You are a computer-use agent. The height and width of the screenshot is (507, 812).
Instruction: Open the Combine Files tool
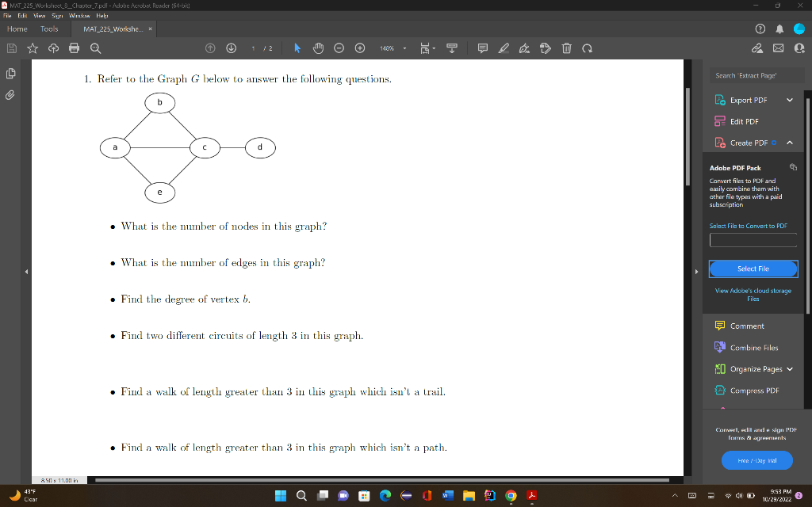point(754,348)
